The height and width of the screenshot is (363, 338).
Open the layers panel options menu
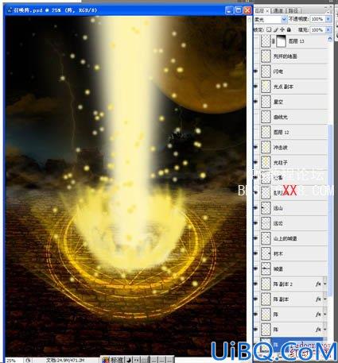[329, 11]
